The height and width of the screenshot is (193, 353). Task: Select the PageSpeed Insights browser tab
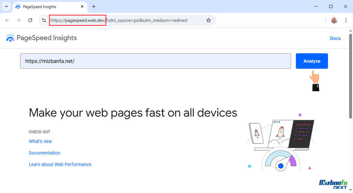(50, 7)
